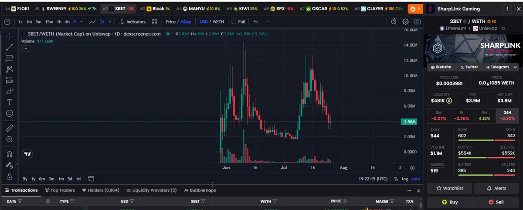This screenshot has width=523, height=210.
Task: Open the quick search icon in chart toolbar
Action: coord(394,22)
